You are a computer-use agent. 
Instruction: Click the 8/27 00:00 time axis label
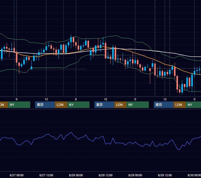coord(17,175)
